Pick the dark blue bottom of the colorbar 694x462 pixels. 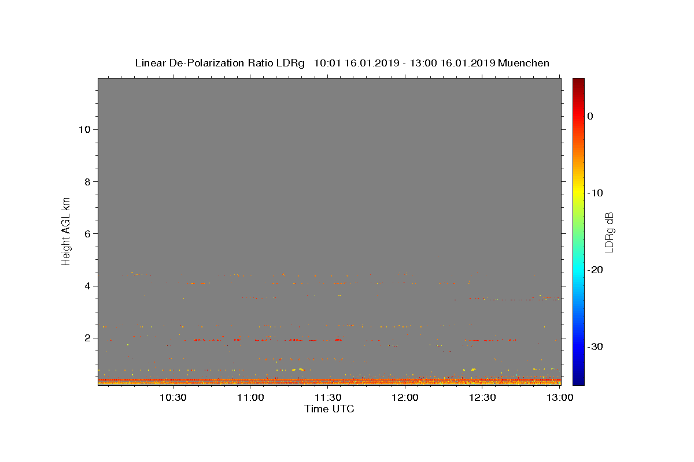tap(578, 380)
